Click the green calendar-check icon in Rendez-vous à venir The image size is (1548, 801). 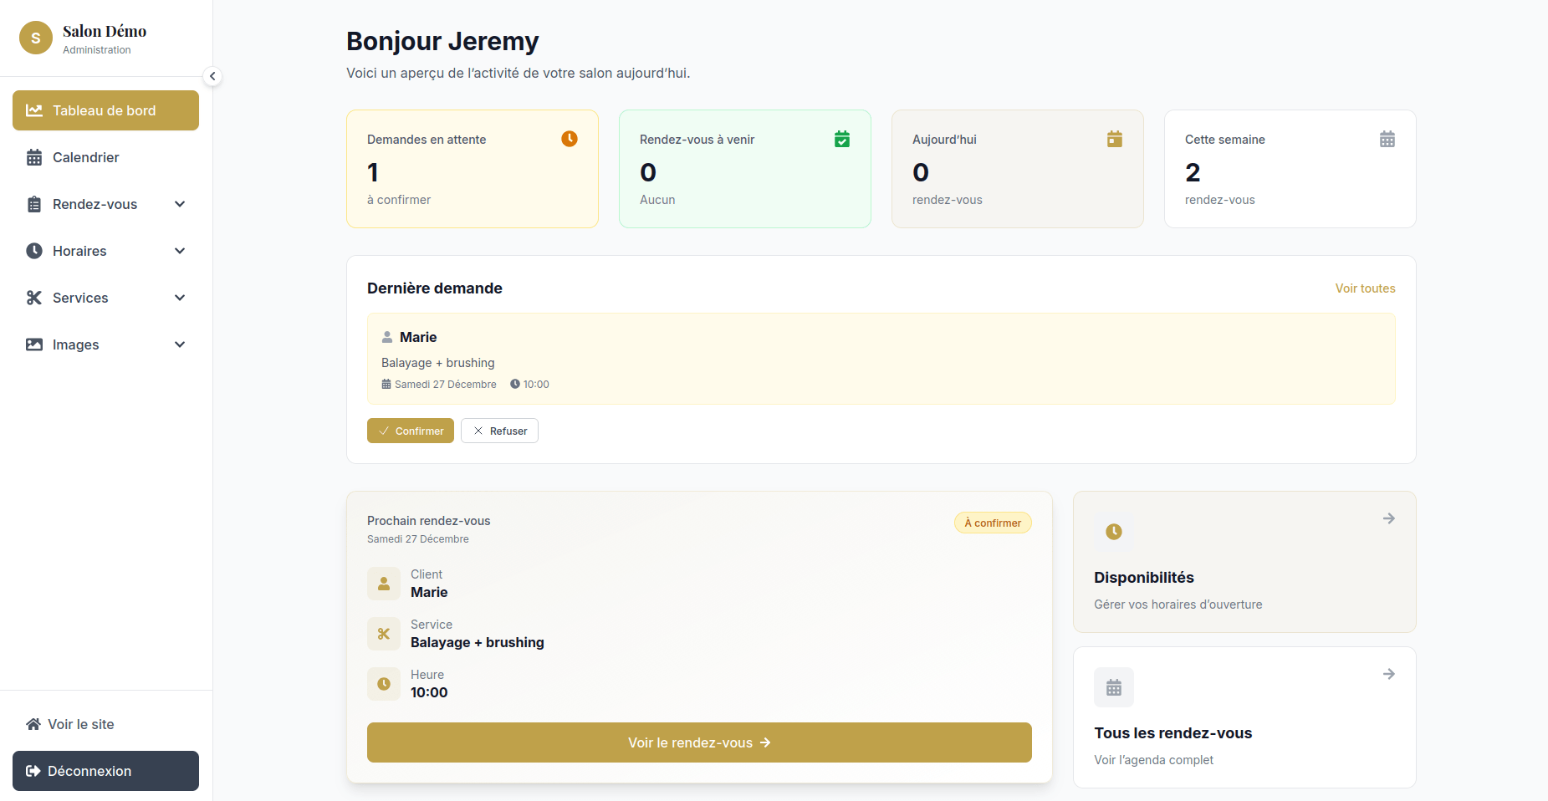coord(841,139)
